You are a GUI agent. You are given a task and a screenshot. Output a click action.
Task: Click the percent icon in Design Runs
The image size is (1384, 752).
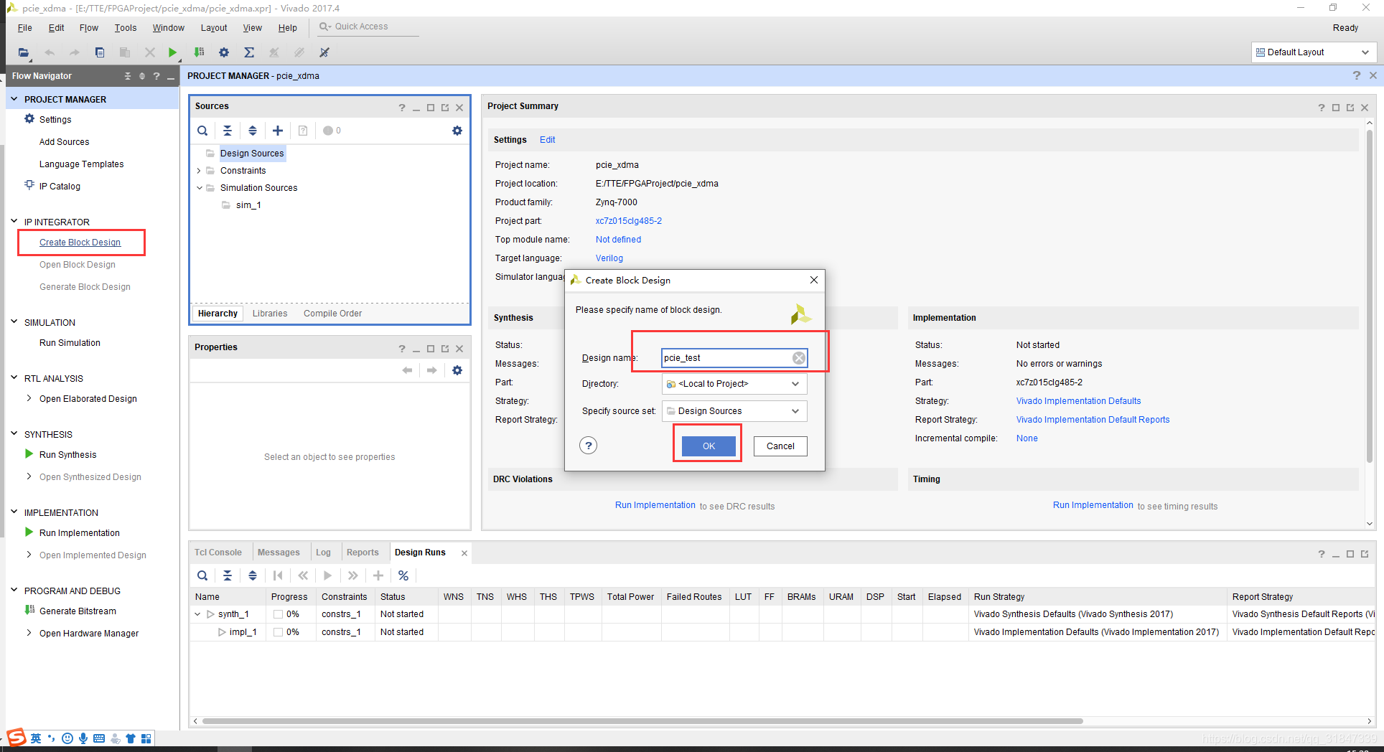coord(403,575)
